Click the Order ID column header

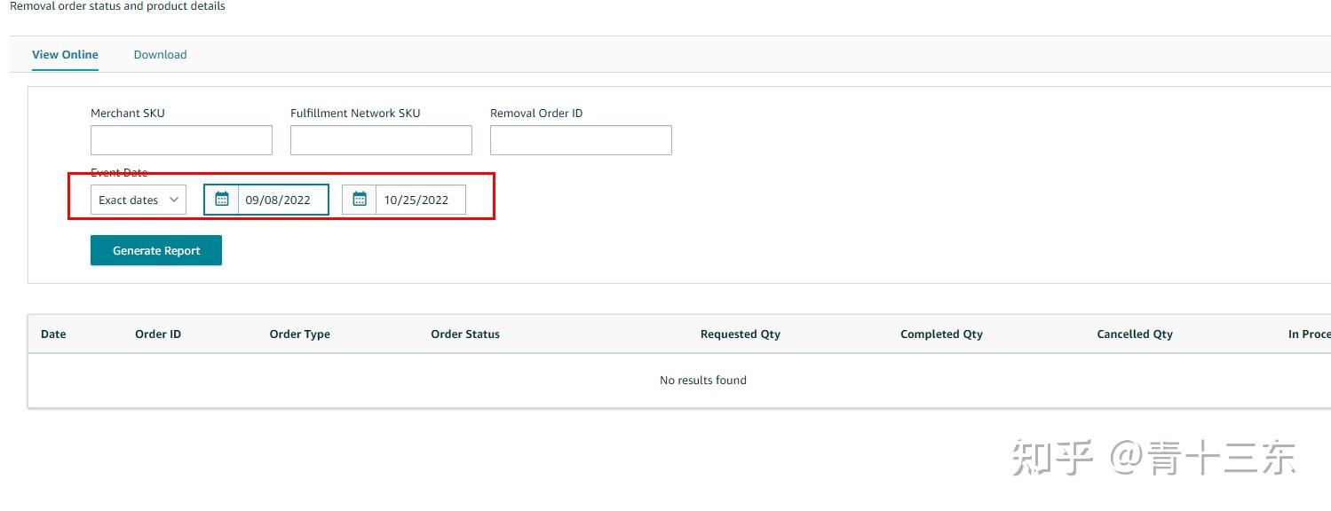tap(158, 334)
